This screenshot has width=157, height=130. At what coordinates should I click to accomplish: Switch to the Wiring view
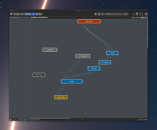[28, 14]
